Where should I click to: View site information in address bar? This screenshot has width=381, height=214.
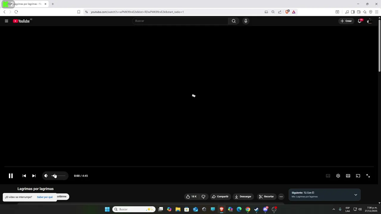(x=86, y=12)
